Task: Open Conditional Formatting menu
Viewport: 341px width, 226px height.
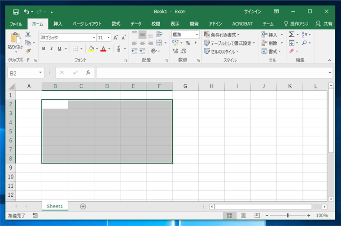Action: click(x=222, y=35)
